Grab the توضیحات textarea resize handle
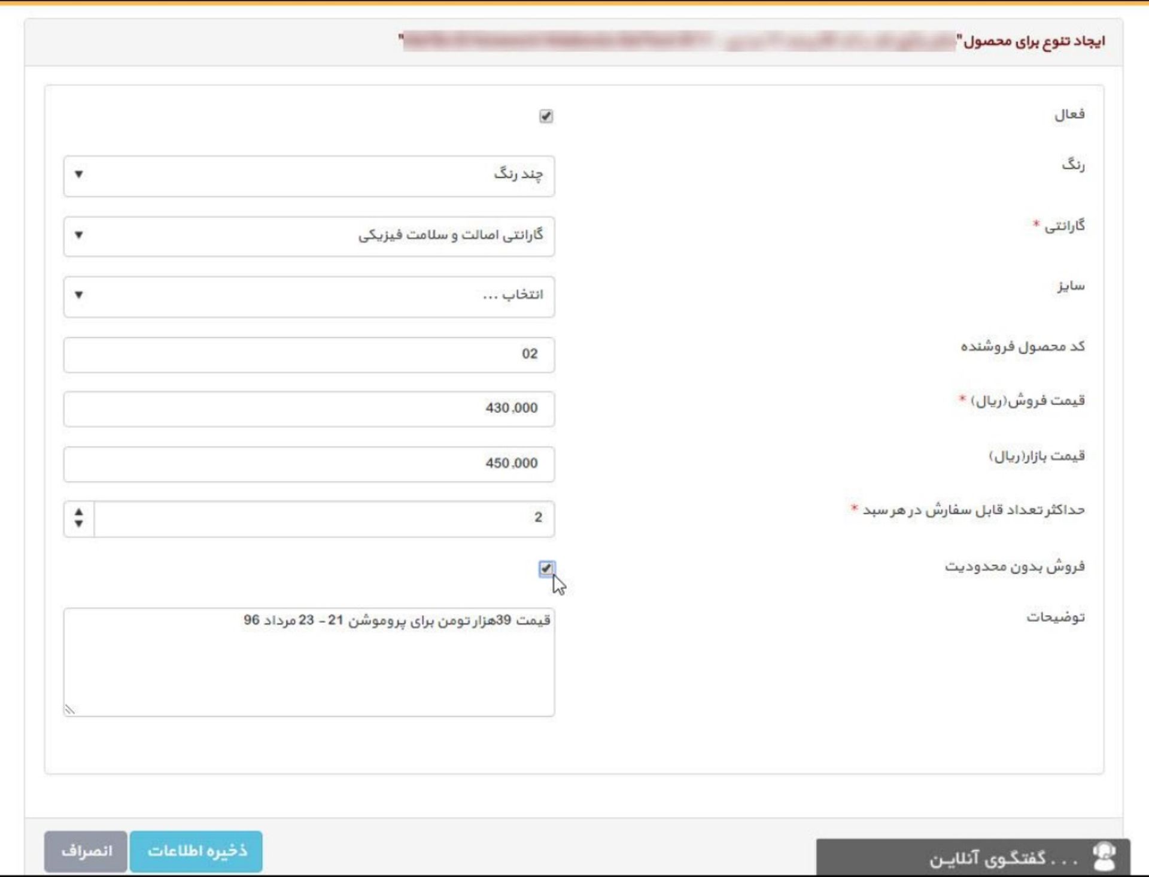 click(x=70, y=709)
